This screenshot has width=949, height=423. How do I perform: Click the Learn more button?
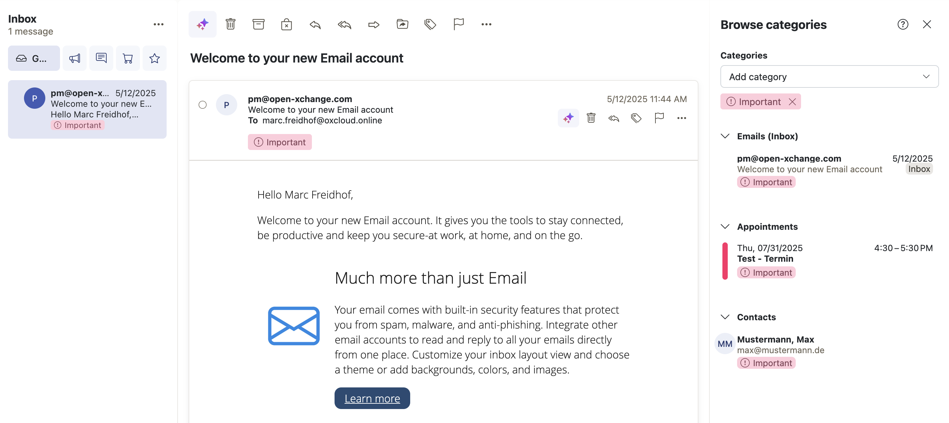[x=372, y=398]
